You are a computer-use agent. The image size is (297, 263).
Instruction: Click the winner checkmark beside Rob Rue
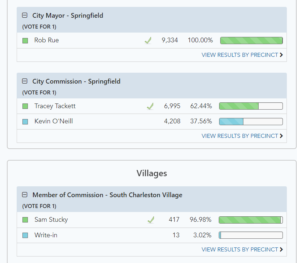tap(148, 40)
